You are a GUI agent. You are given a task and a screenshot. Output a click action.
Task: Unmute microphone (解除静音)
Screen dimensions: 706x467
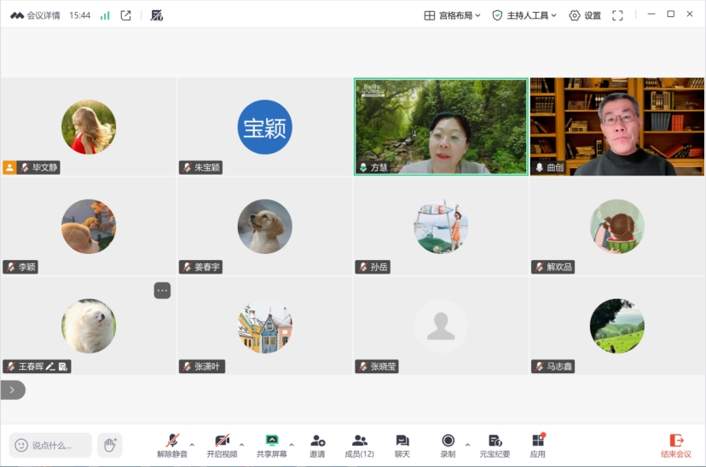coord(171,446)
